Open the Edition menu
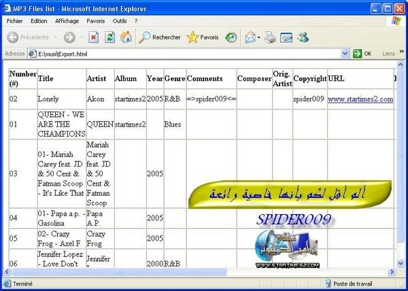Image resolution: width=408 pixels, height=291 pixels. pyautogui.click(x=39, y=21)
